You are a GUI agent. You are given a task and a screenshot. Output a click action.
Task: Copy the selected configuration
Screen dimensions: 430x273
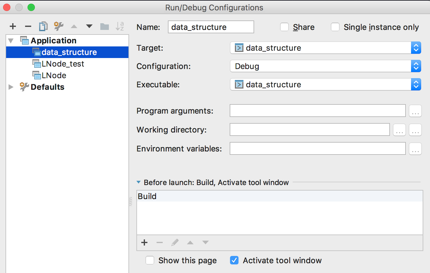click(43, 27)
